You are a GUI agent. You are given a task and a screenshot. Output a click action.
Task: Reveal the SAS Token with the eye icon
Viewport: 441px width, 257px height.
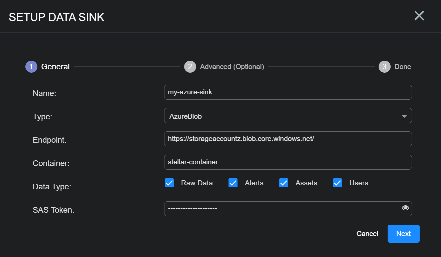(x=405, y=208)
